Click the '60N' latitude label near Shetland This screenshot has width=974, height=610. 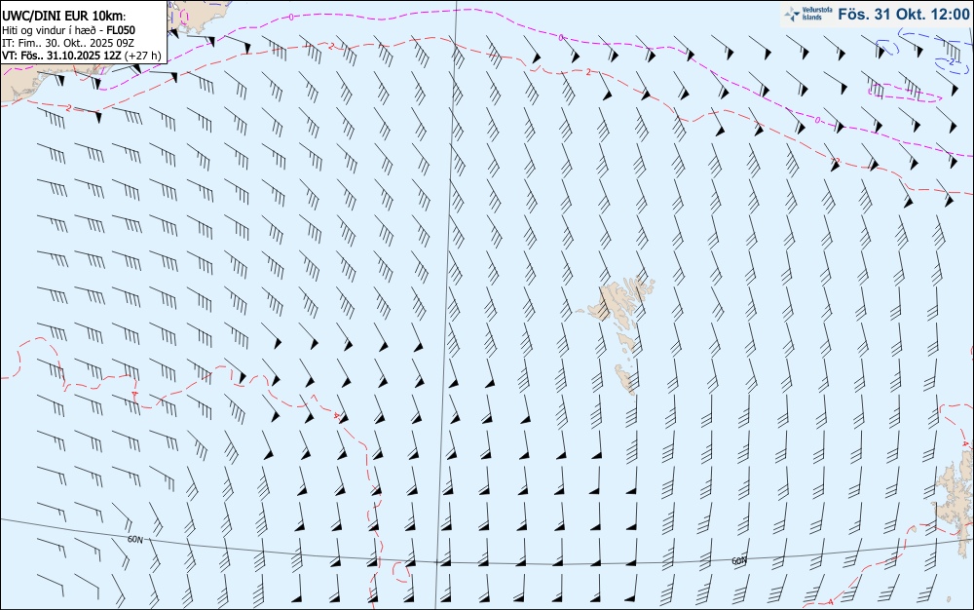[738, 561]
